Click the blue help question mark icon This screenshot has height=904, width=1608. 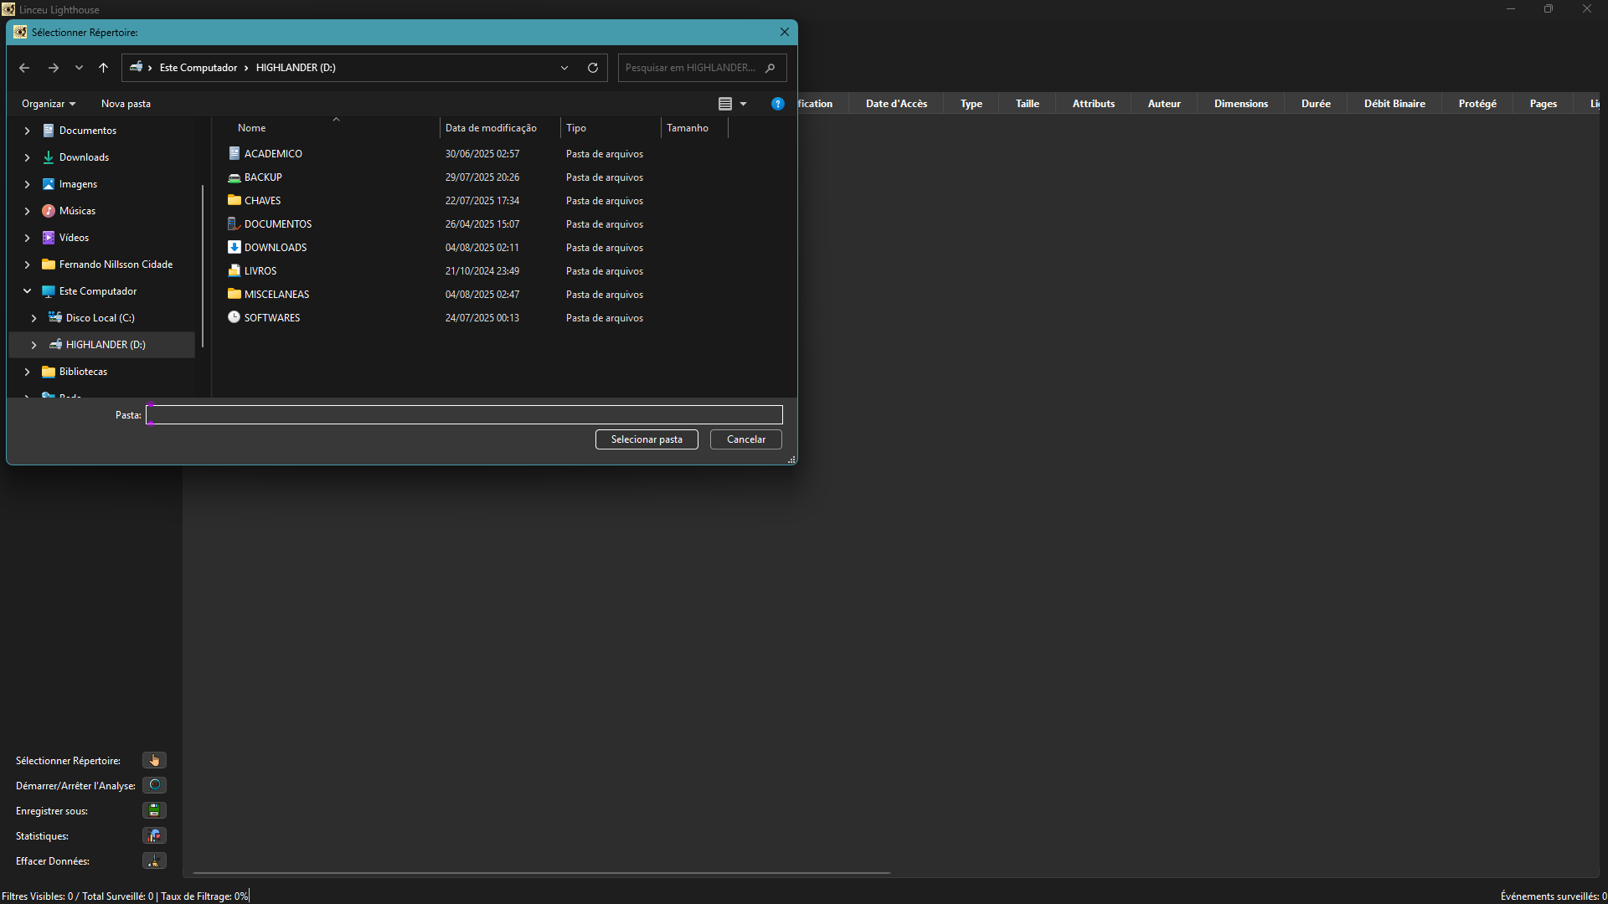[x=777, y=104]
